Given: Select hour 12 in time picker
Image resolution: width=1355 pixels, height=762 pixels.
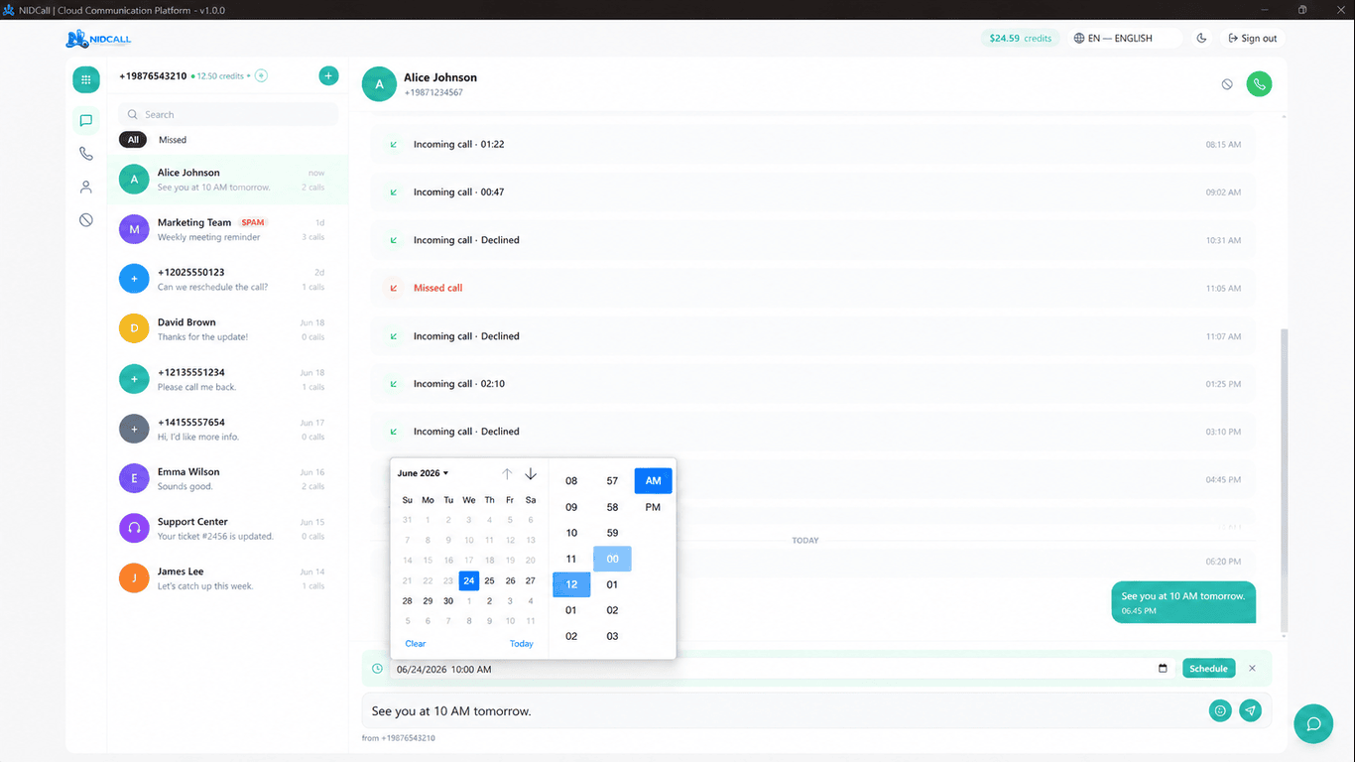Looking at the screenshot, I should coord(571,584).
